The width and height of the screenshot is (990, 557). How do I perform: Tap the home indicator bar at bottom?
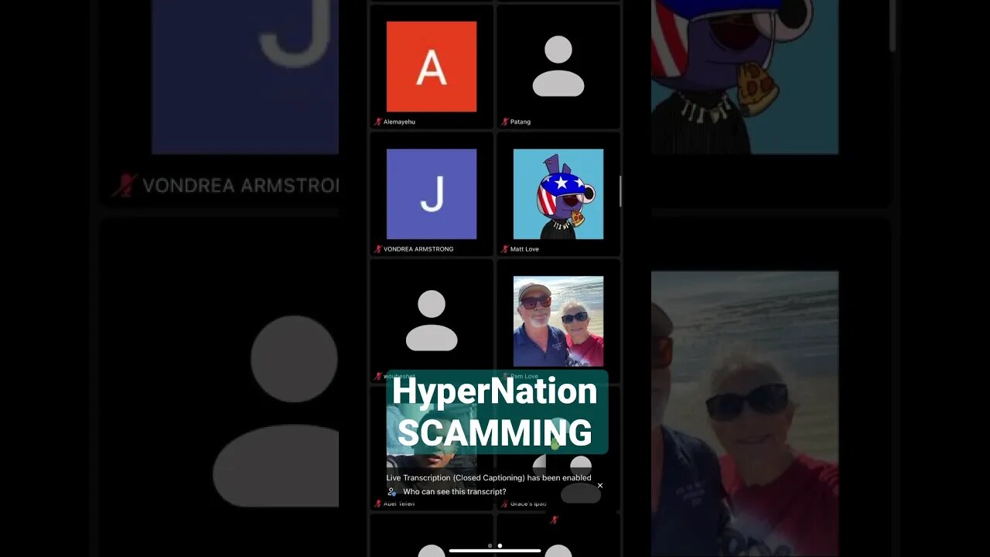pos(495,551)
